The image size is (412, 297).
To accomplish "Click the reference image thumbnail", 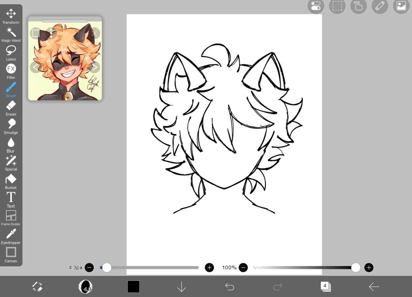I will tap(65, 61).
